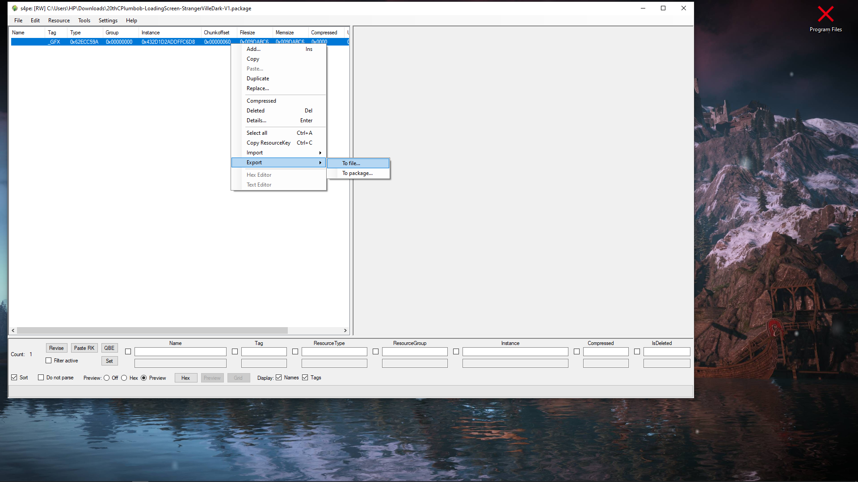Click the QBE button
The height and width of the screenshot is (482, 858).
click(109, 348)
